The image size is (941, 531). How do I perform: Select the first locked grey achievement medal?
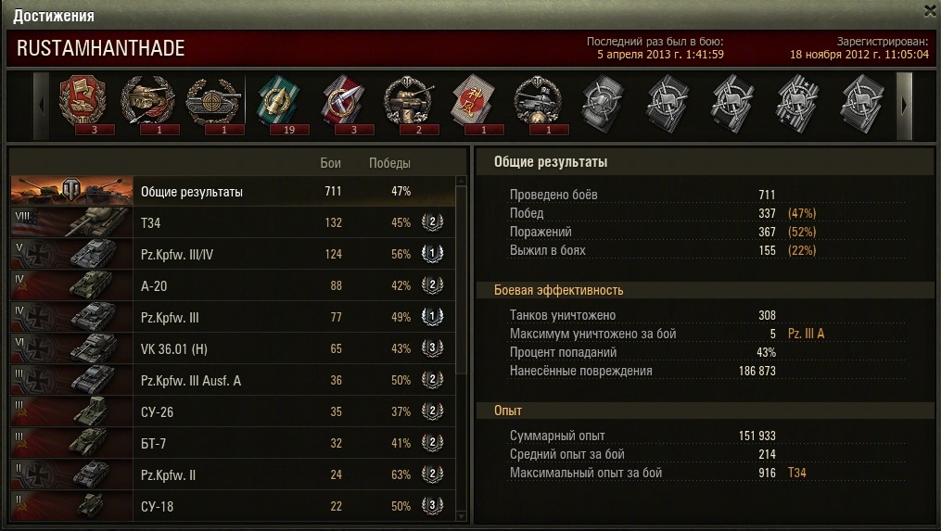click(603, 103)
